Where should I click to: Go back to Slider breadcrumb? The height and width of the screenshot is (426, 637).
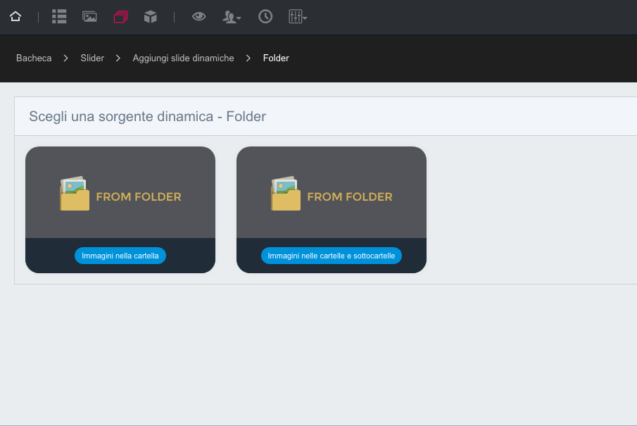tap(92, 58)
